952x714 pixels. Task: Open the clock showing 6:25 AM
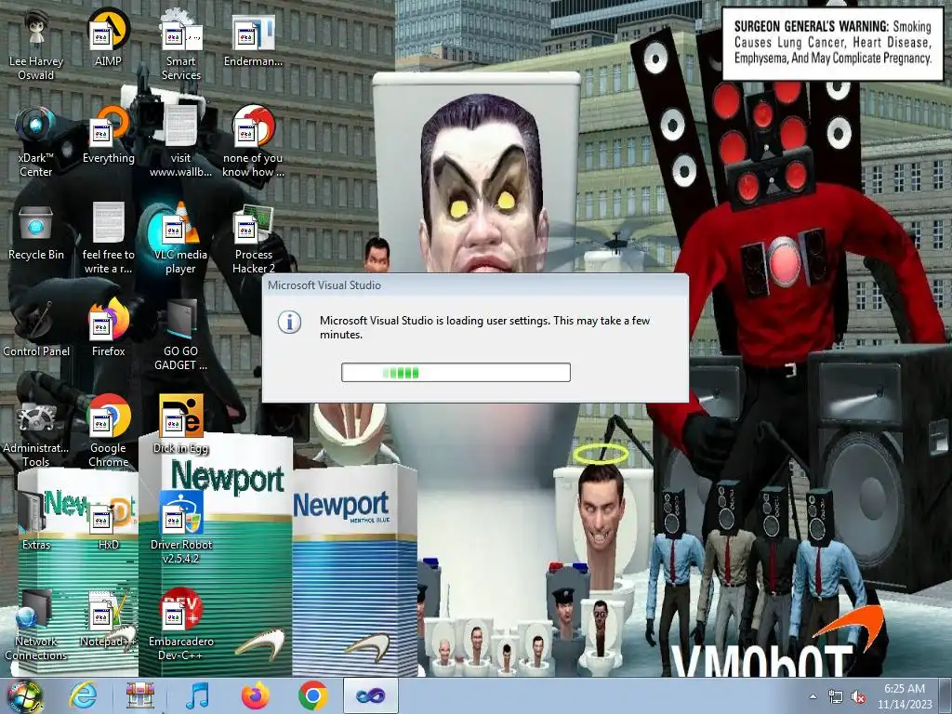tap(904, 695)
